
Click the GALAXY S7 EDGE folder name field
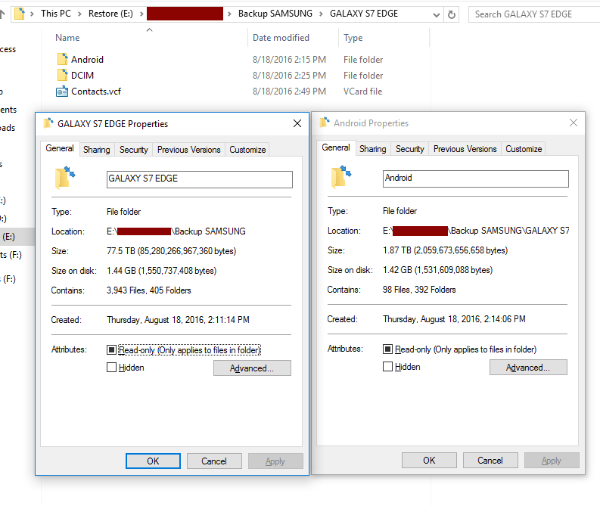200,179
